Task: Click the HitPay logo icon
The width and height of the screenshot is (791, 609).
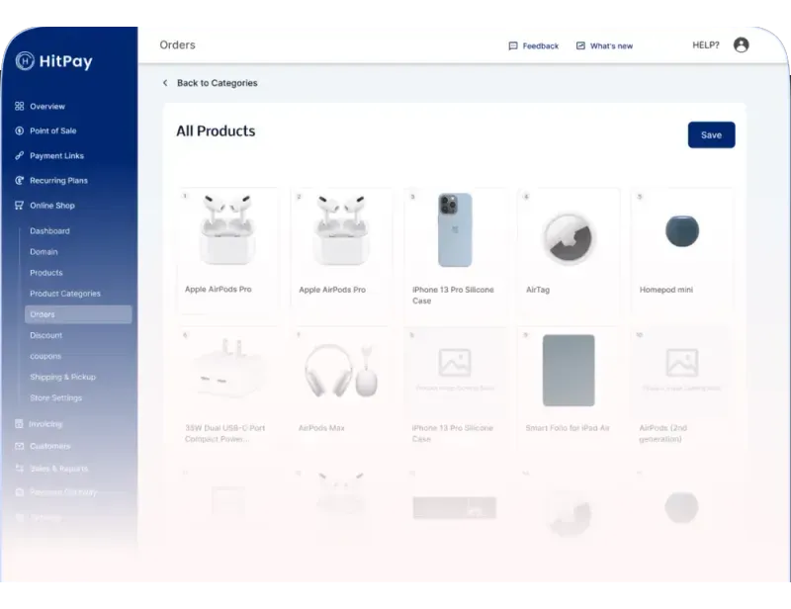Action: [24, 61]
